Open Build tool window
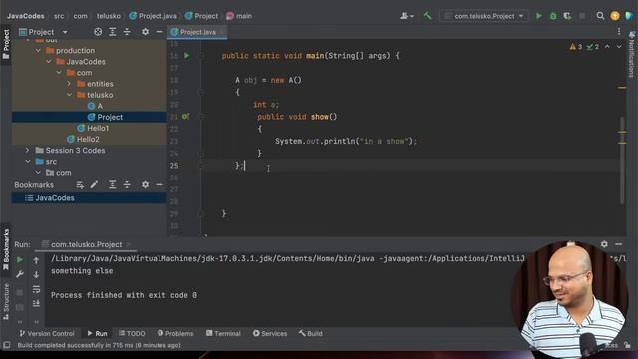This screenshot has width=638, height=359. tap(310, 333)
